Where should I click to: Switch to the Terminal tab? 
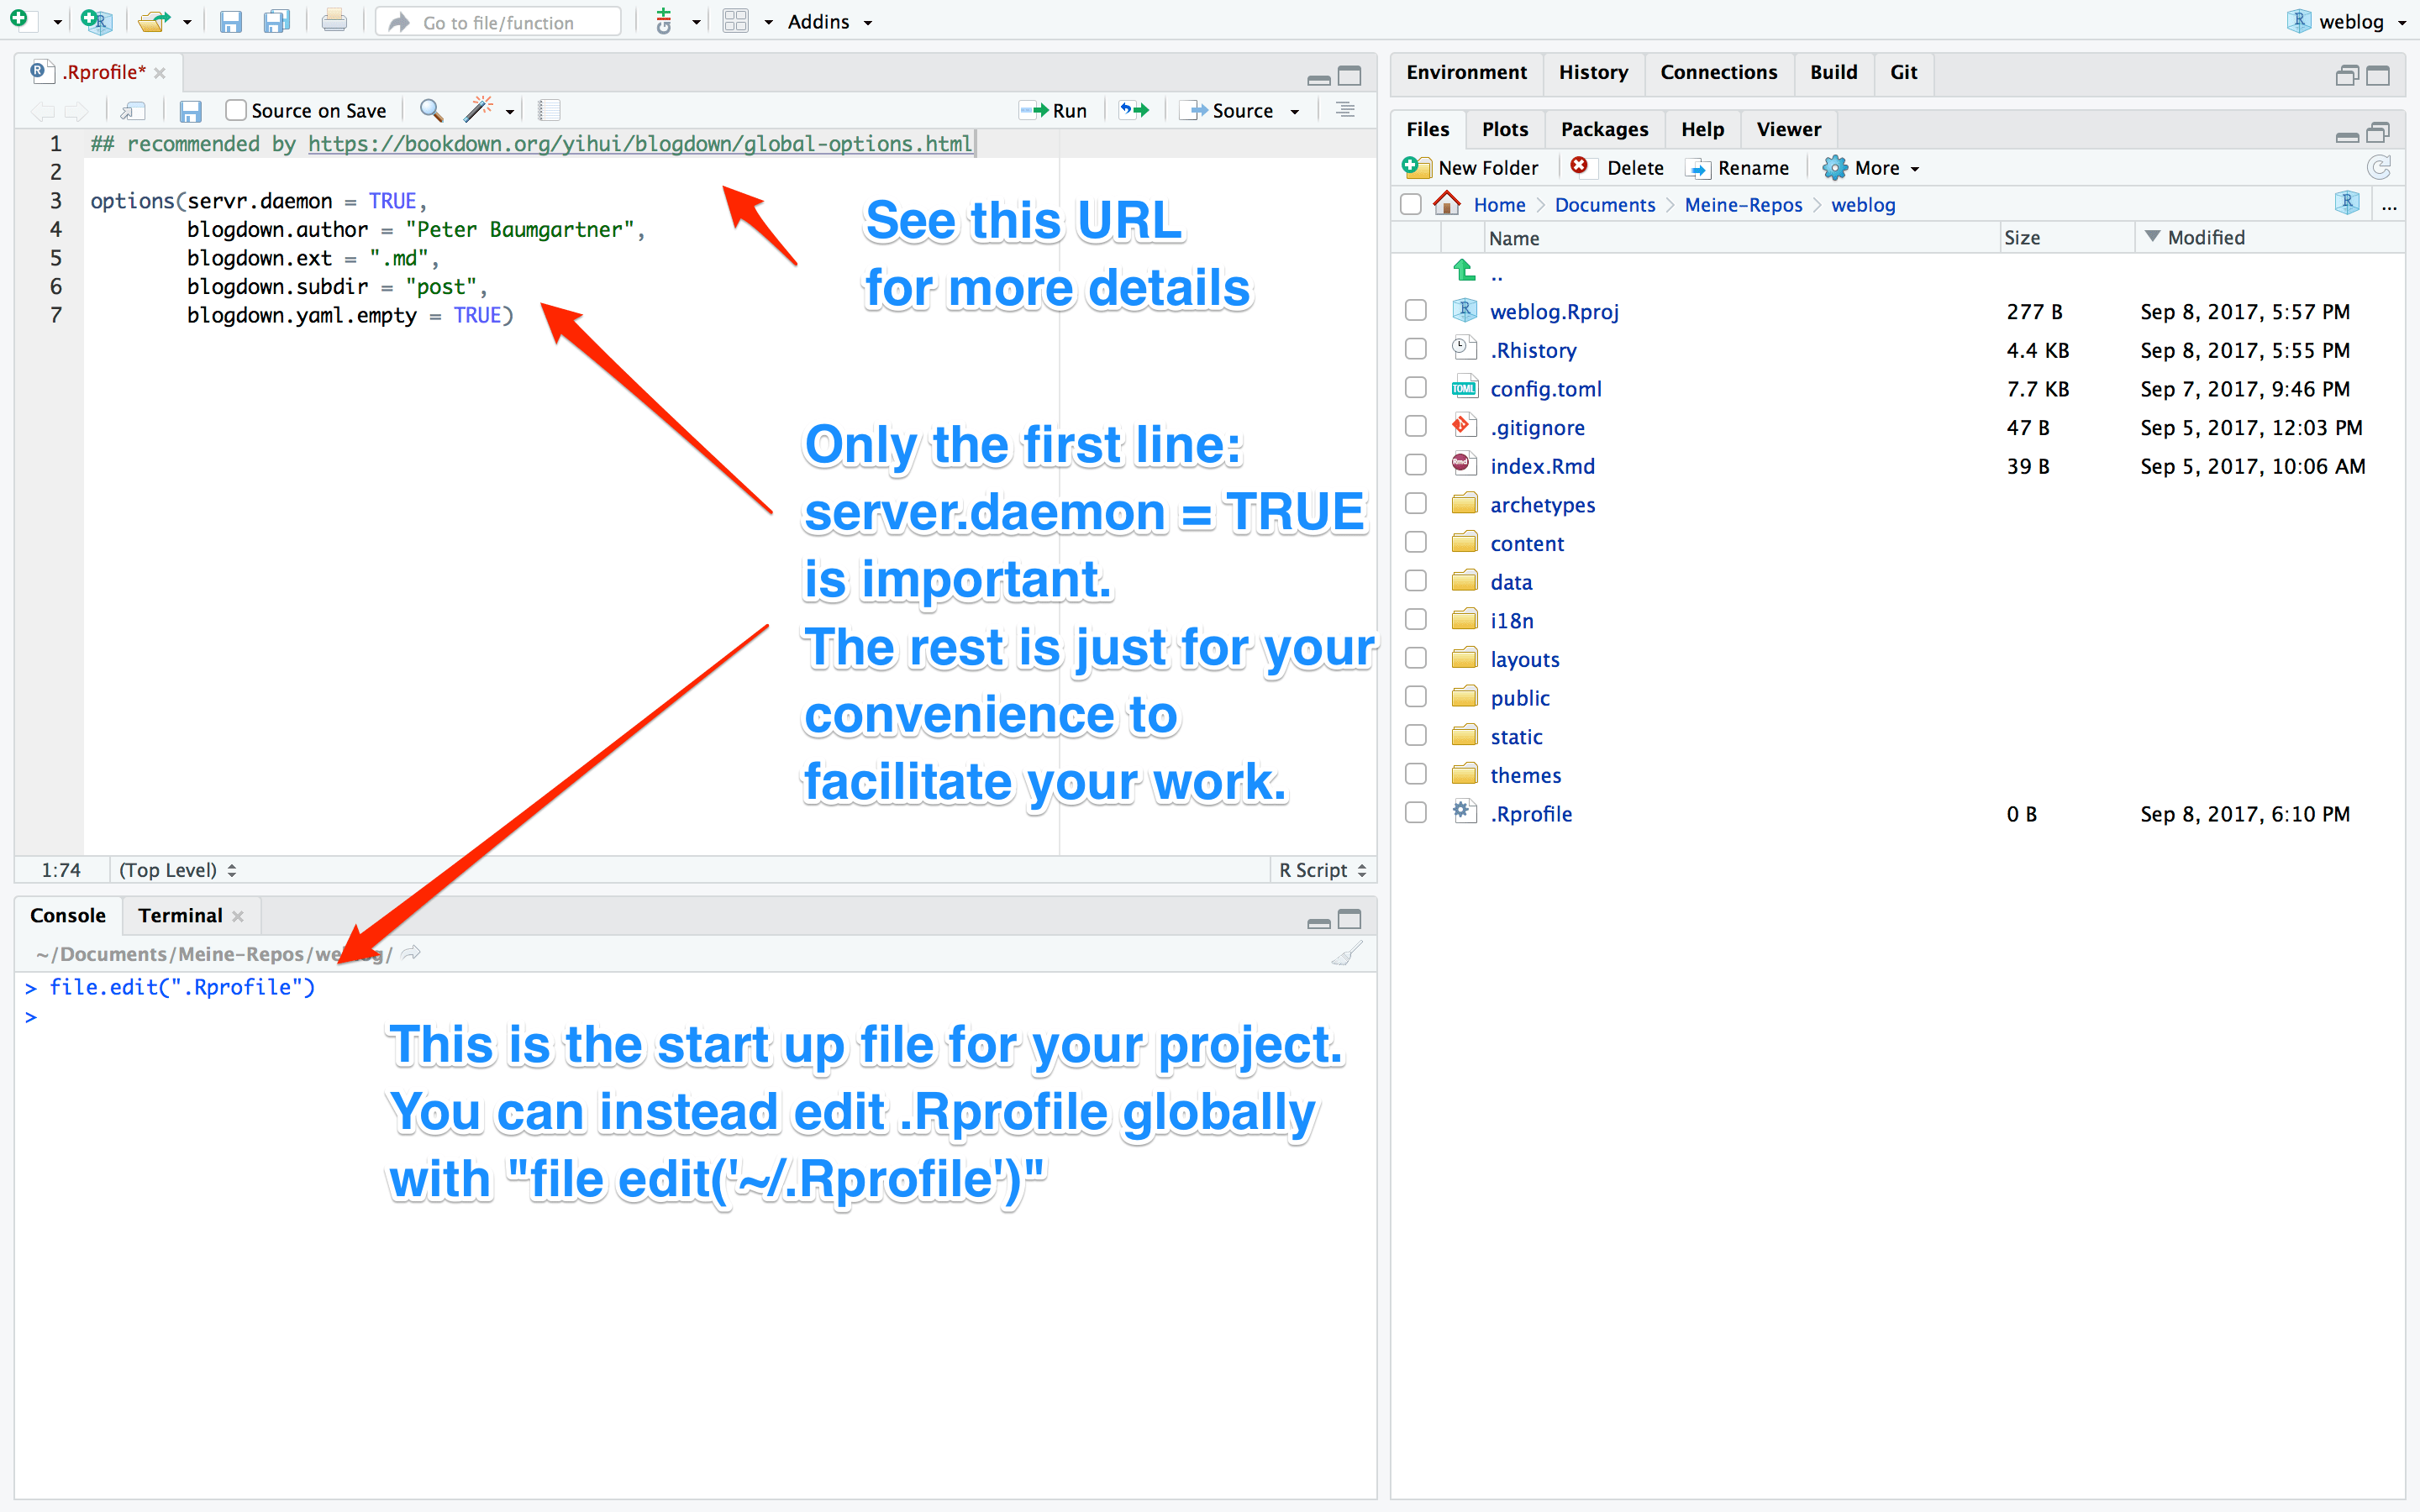[x=180, y=915]
